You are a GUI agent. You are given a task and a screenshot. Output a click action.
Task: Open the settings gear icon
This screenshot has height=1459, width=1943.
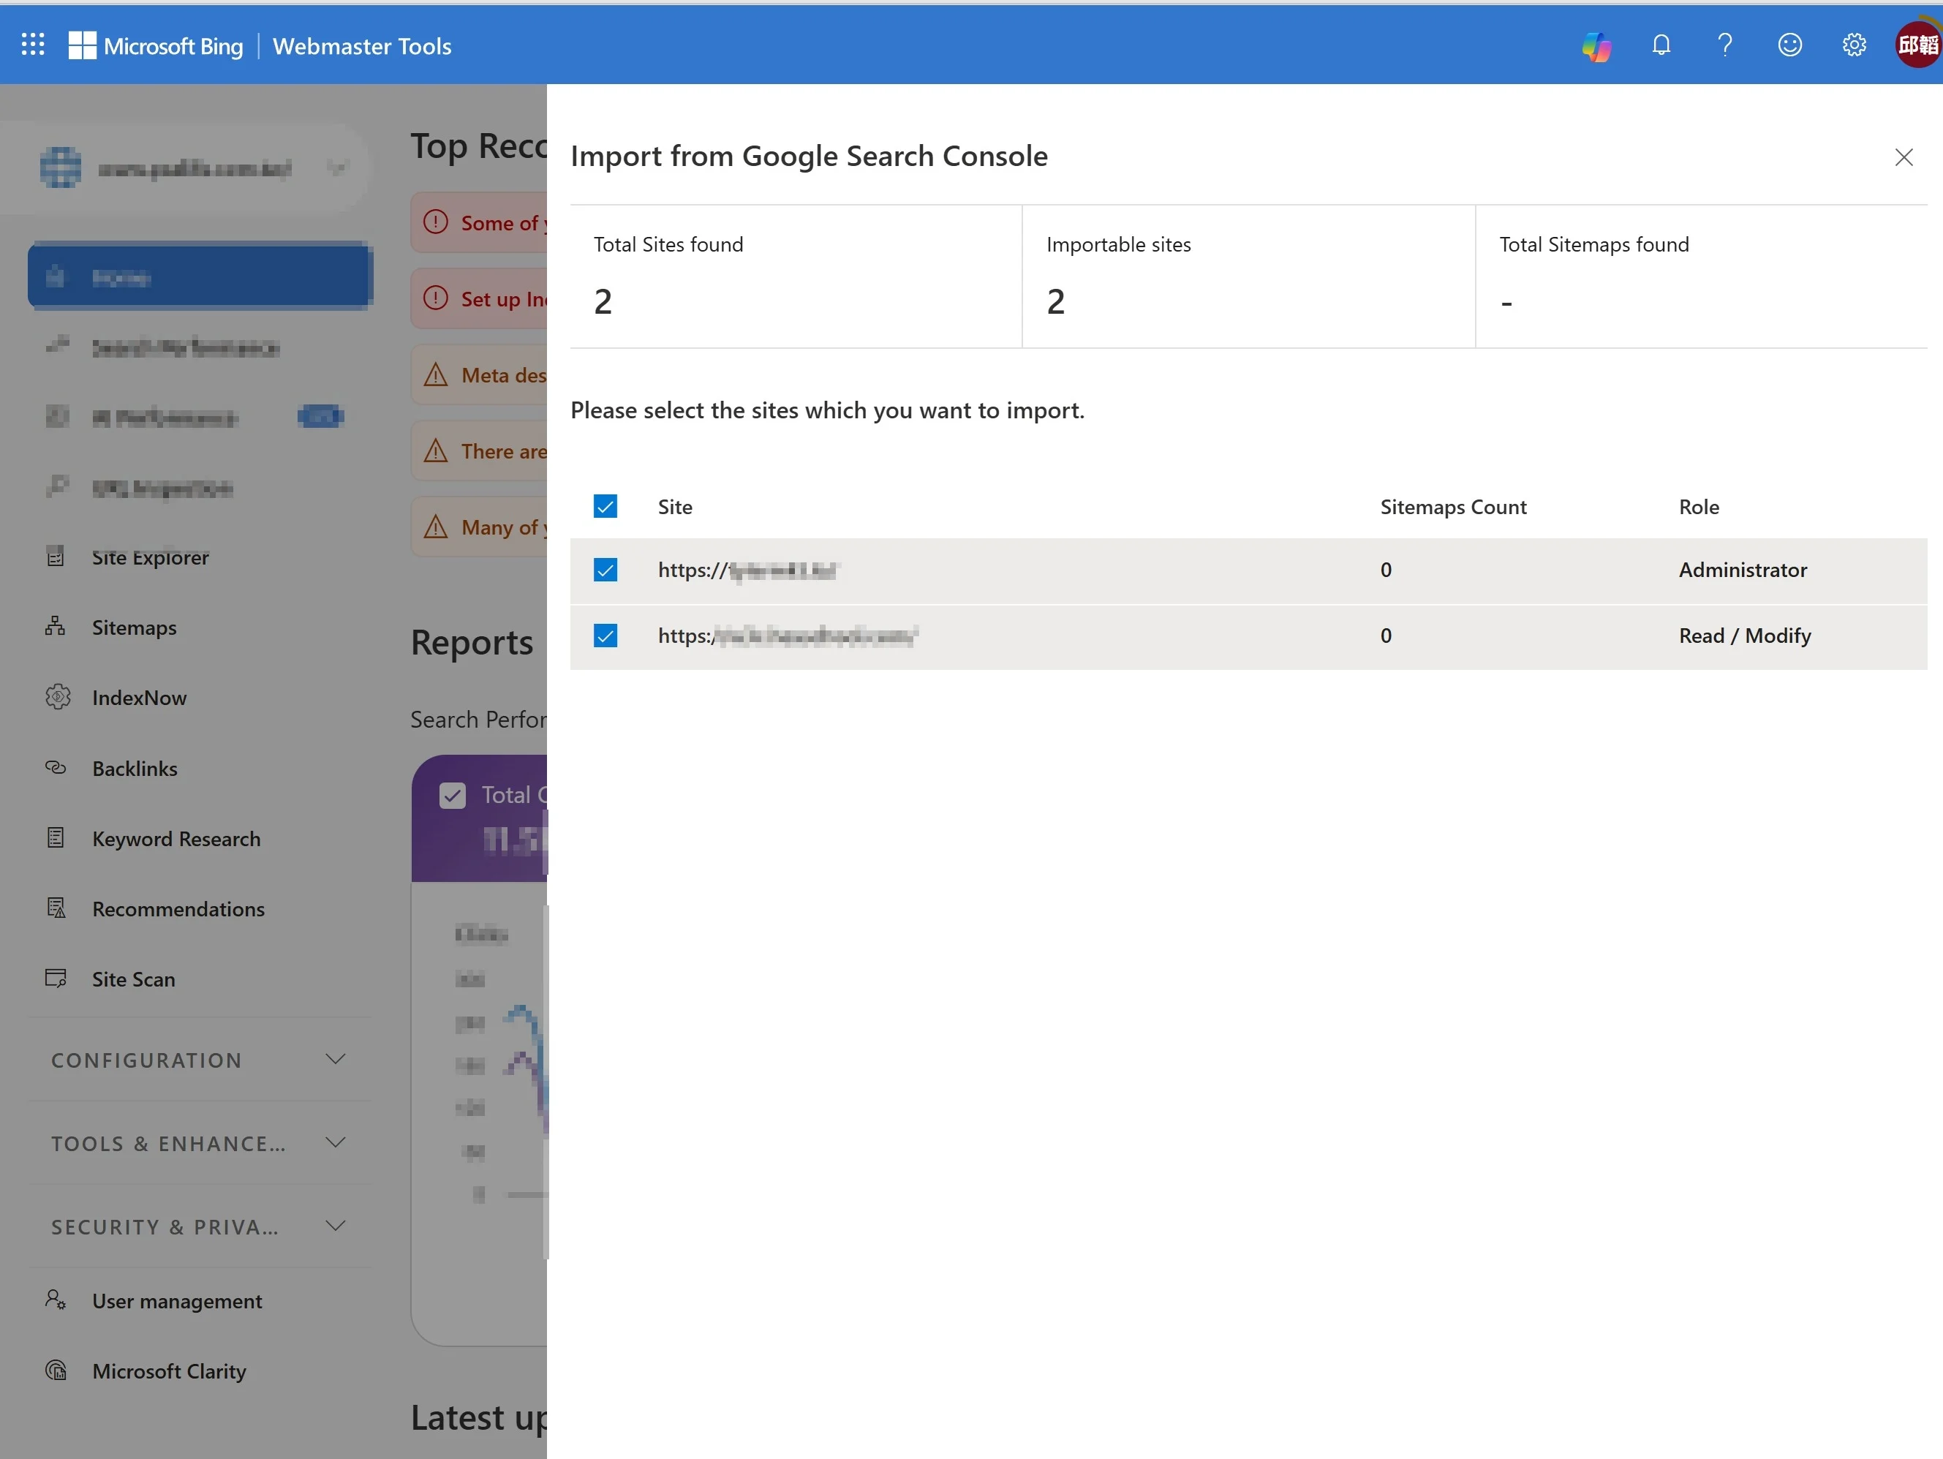tap(1853, 45)
